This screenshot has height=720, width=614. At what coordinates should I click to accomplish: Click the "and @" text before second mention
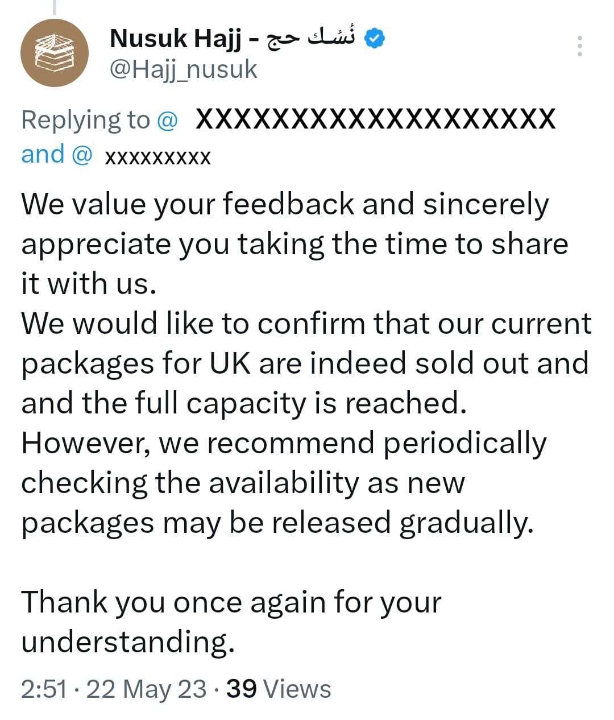click(x=56, y=155)
